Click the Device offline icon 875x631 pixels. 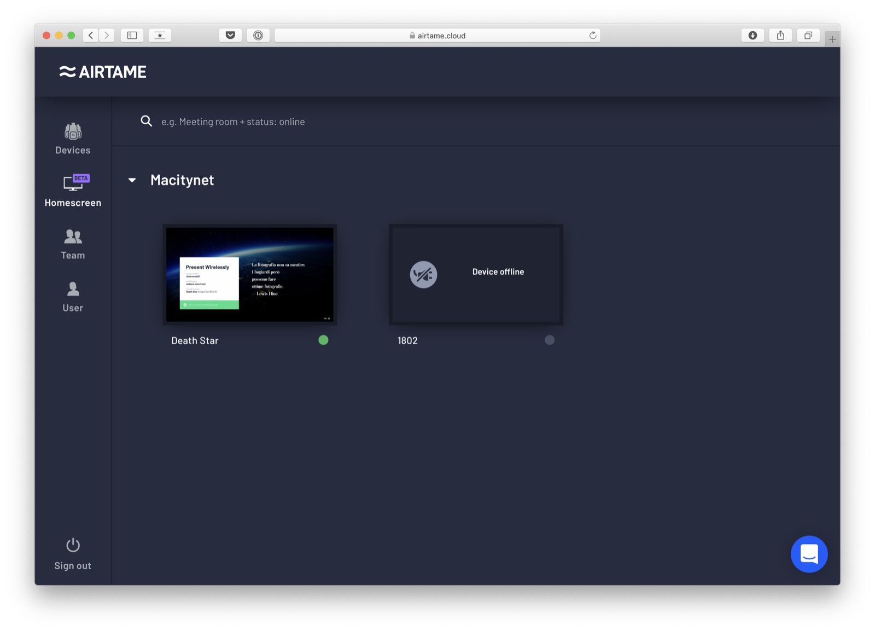[423, 274]
